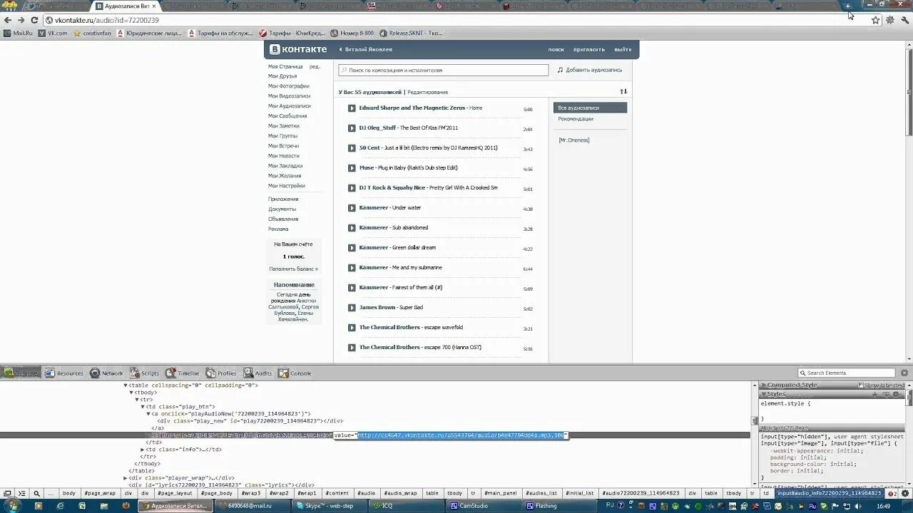Open the Редактирование link

pyautogui.click(x=428, y=92)
